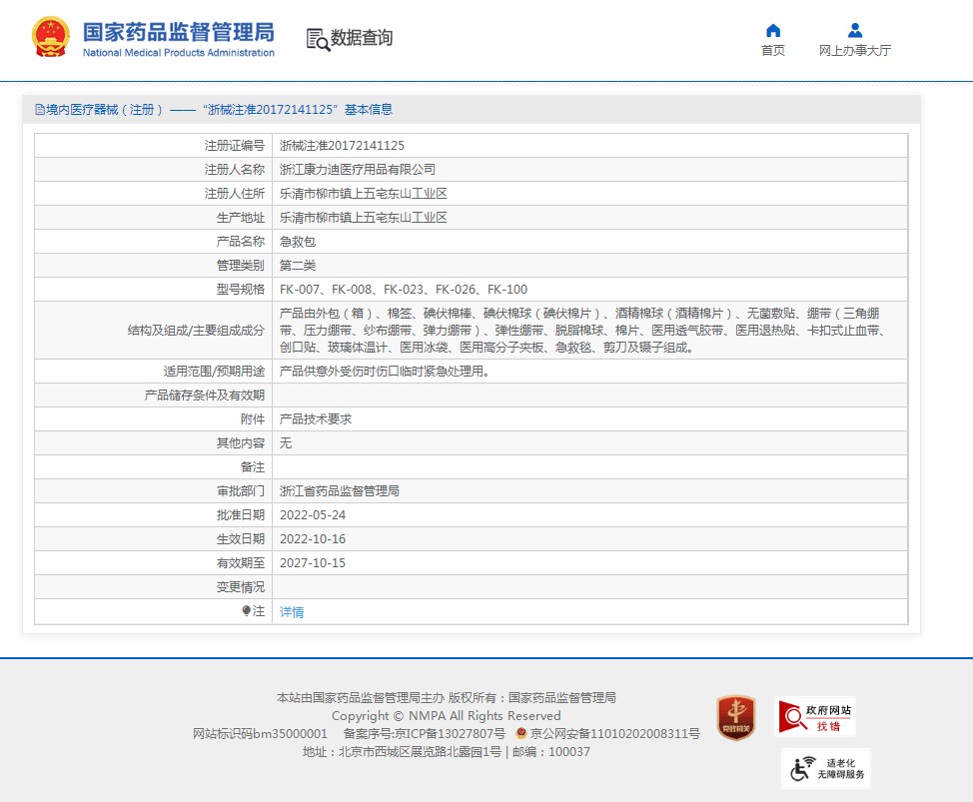Screen dimensions: 973x802
Task: Click the 注册人住所 address value
Action: tap(363, 194)
